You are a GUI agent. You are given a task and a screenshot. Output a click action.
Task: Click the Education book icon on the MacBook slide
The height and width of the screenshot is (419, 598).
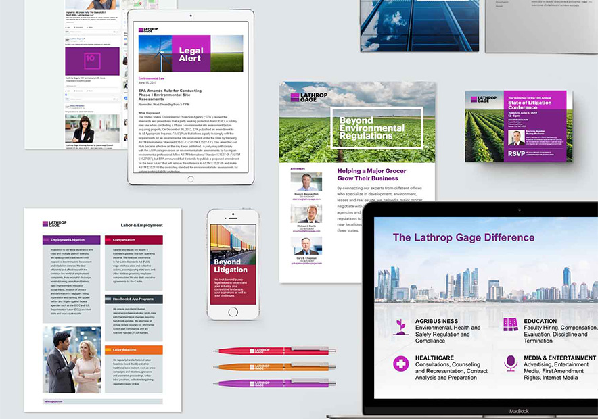click(x=510, y=324)
